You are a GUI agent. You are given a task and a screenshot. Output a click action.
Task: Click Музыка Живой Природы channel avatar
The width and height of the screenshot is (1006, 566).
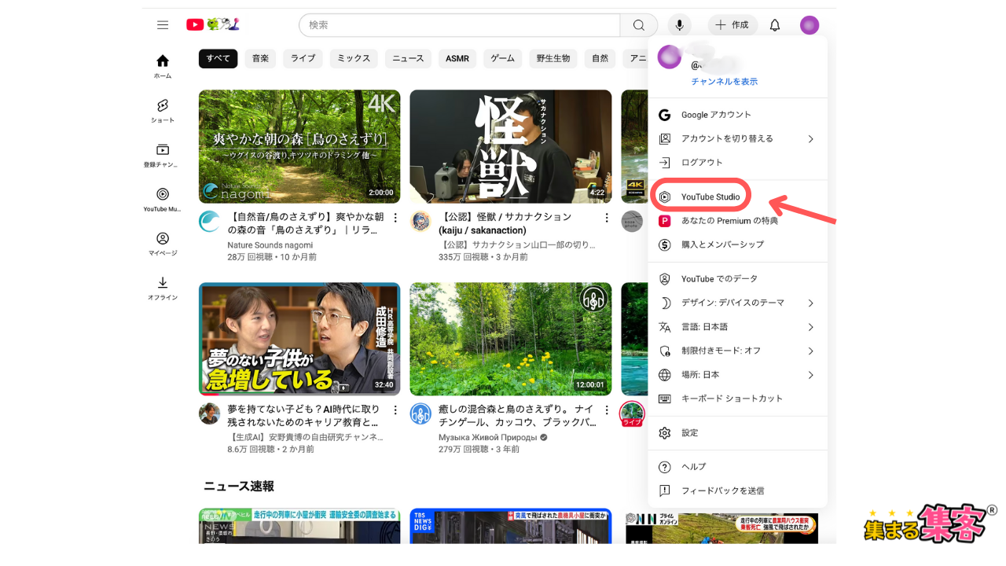coord(420,413)
